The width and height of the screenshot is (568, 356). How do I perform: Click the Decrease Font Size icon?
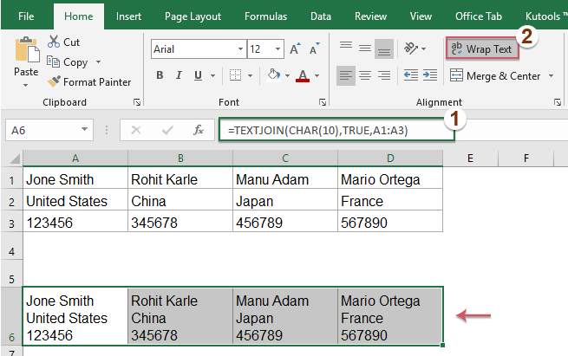click(314, 49)
